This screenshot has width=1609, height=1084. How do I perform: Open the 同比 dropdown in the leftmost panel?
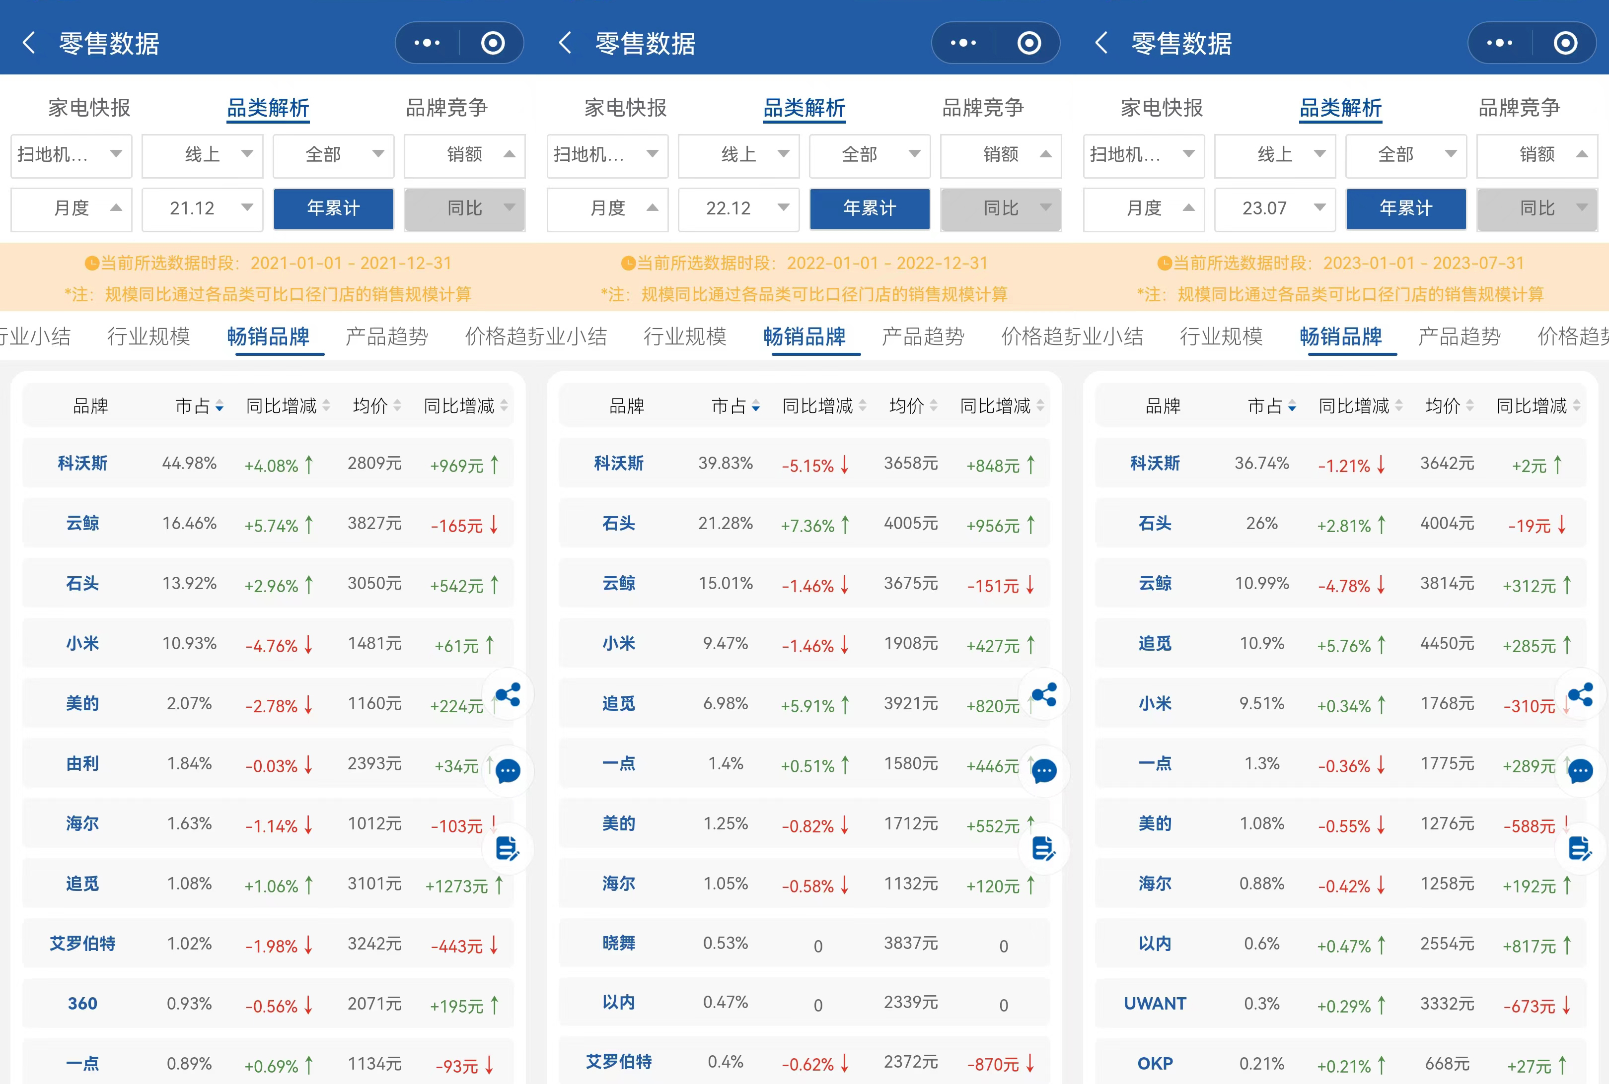464,208
